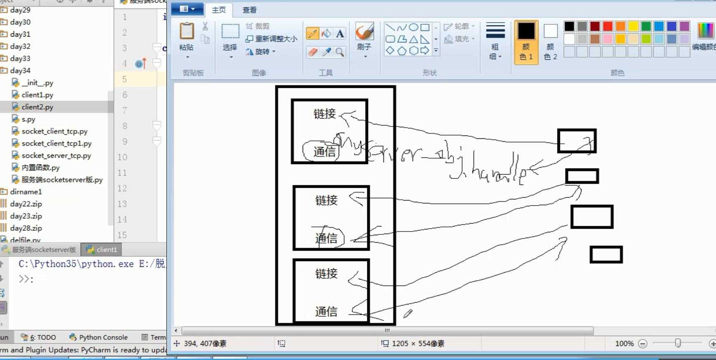Click the Copy icon in clipboard group
The width and height of the screenshot is (716, 360).
(205, 39)
